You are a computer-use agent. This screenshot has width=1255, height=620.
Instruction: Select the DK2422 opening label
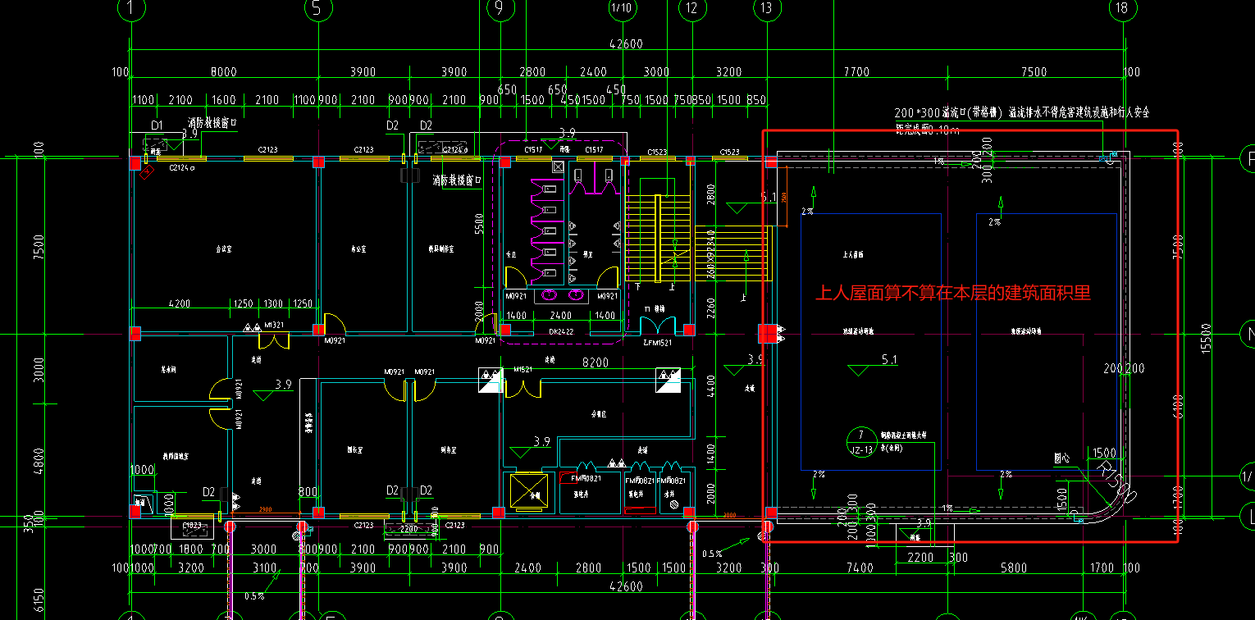coord(559,331)
